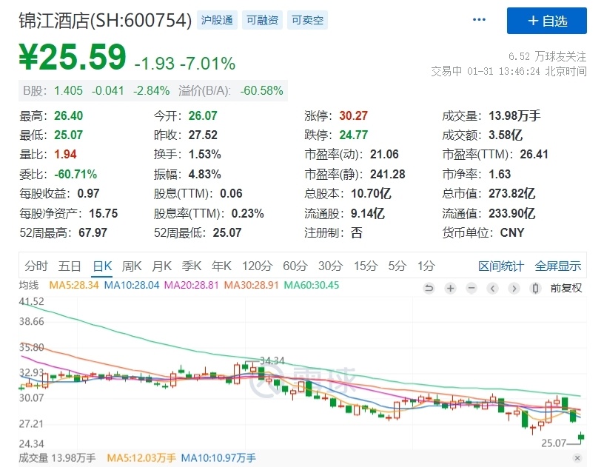The width and height of the screenshot is (604, 467).
Task: Click the 均线 label
Action: (29, 285)
